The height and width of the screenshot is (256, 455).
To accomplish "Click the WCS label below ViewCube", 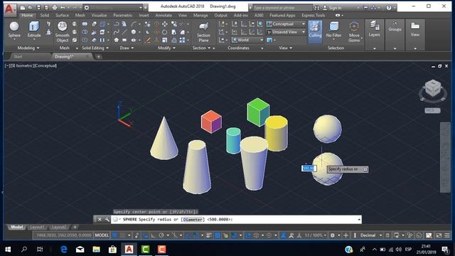I will pos(432,111).
